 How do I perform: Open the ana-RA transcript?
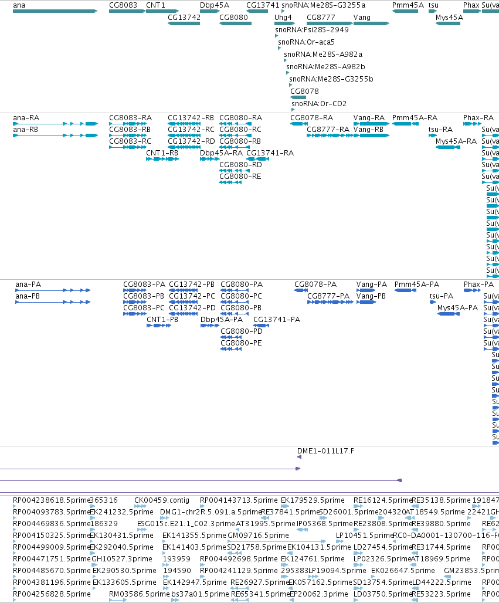pos(55,124)
